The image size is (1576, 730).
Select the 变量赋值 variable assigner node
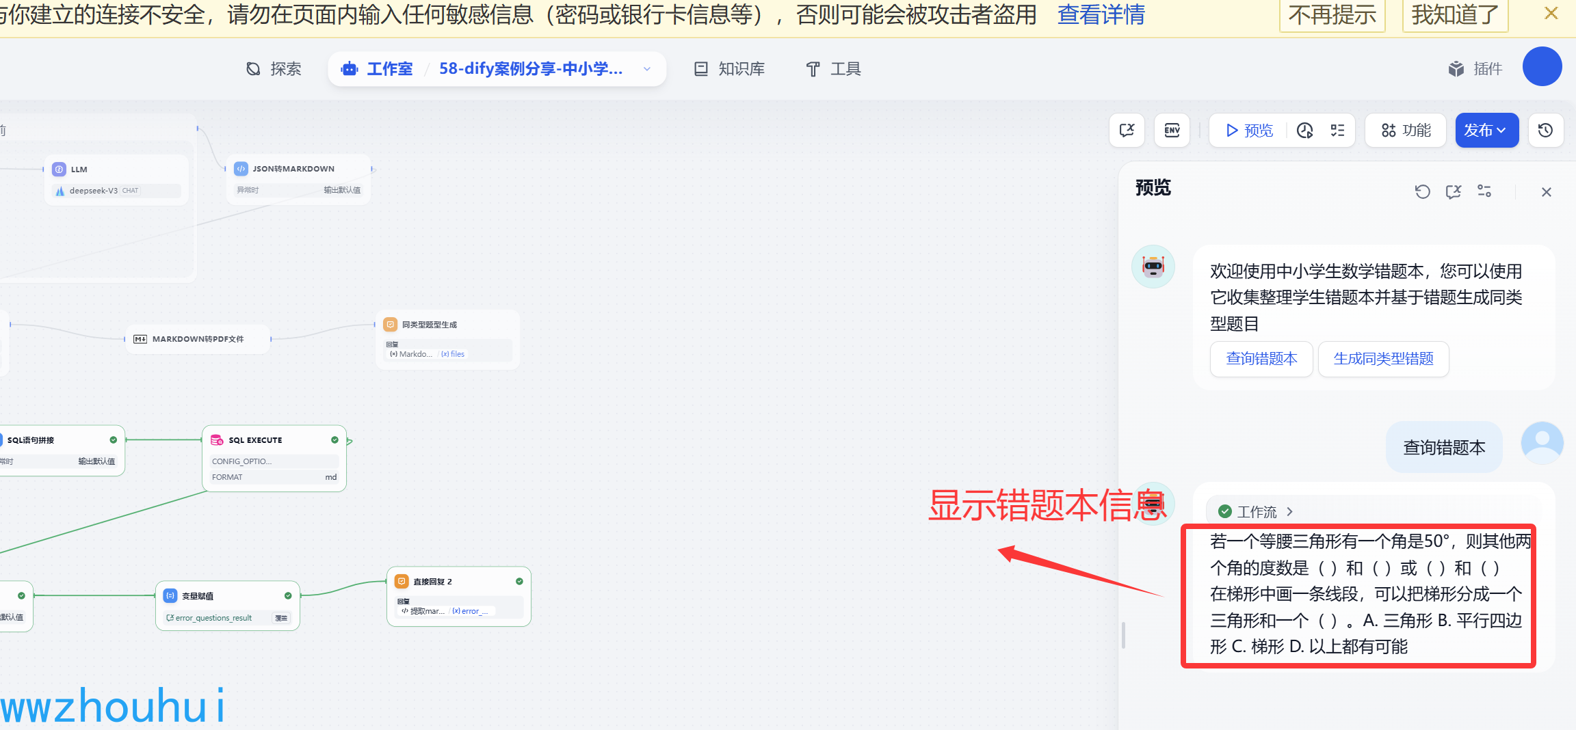pos(228,606)
